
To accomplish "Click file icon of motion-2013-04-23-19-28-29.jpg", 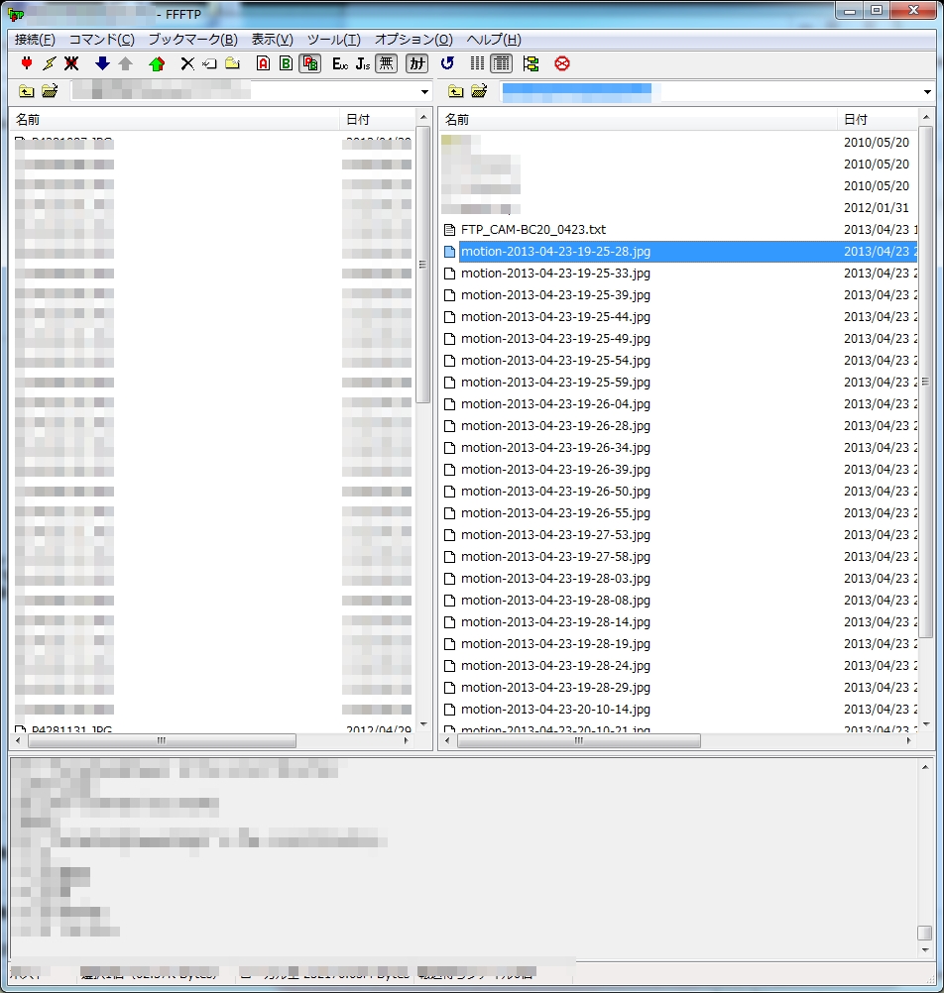I will coord(450,688).
